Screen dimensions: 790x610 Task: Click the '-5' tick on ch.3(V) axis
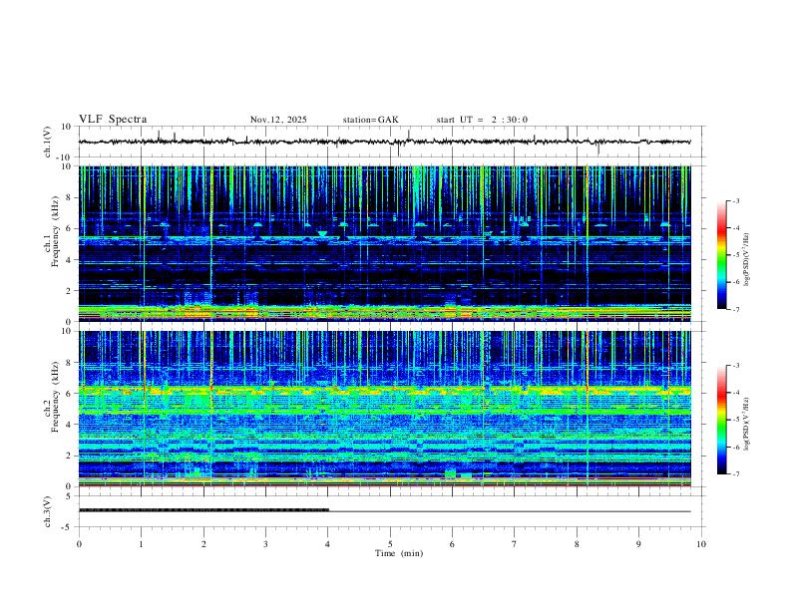coord(68,527)
